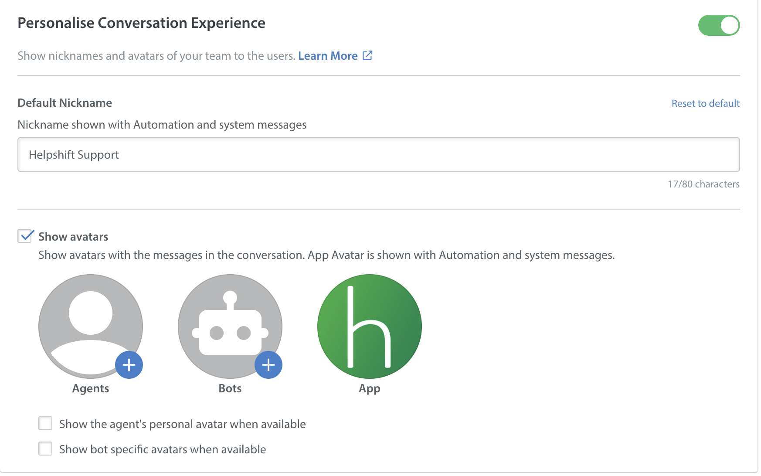
Task: Click the 17/80 characters counter text
Action: point(703,184)
